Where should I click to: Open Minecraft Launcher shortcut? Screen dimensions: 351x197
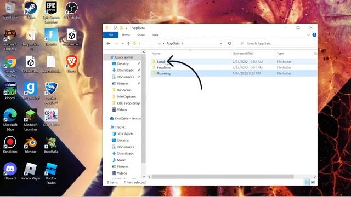coord(31,120)
